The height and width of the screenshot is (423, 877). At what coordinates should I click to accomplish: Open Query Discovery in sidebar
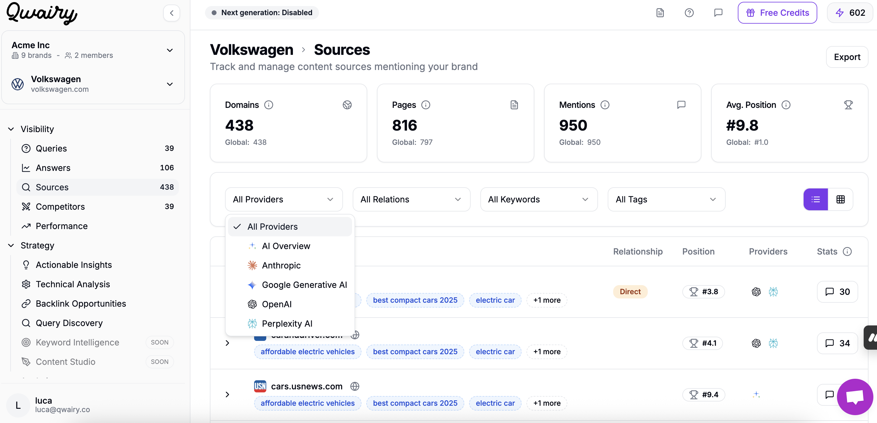pyautogui.click(x=97, y=323)
